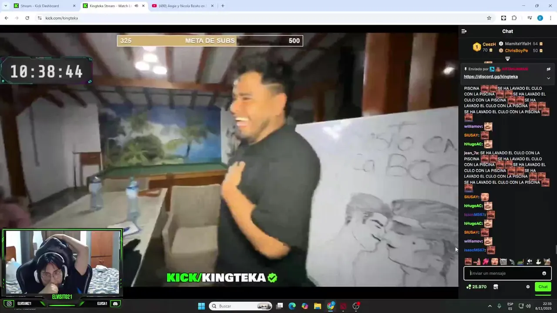Open CeezH leaderboard profile
This screenshot has height=313, width=557.
tap(489, 44)
